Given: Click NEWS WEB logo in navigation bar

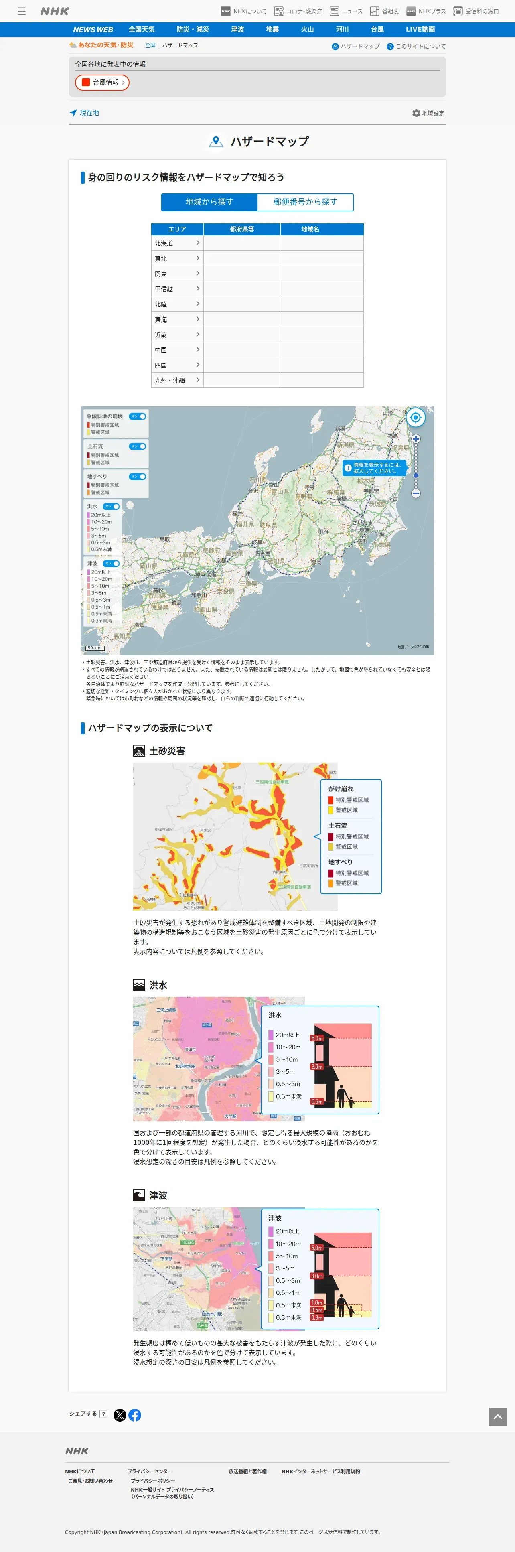Looking at the screenshot, I should (x=93, y=30).
